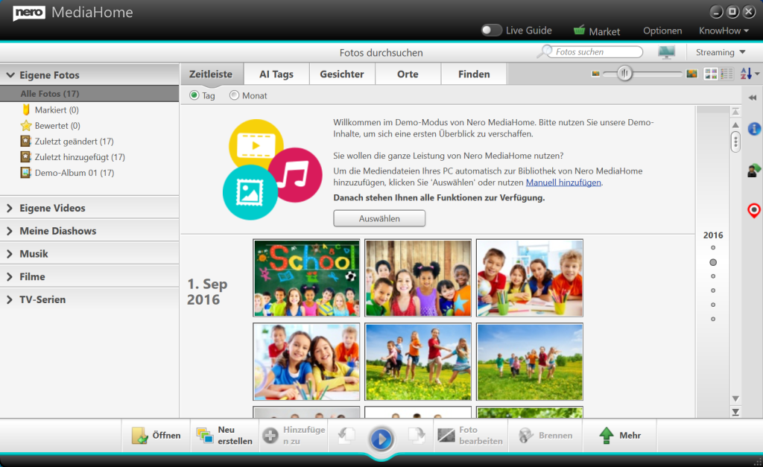Click the Manuell hinzufügen link

pyautogui.click(x=563, y=182)
